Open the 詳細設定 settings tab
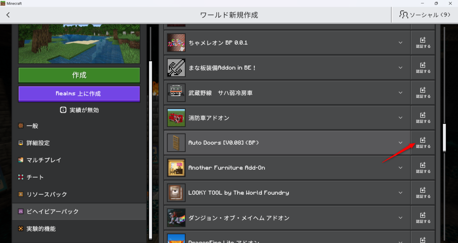This screenshot has width=458, height=243. coord(79,143)
